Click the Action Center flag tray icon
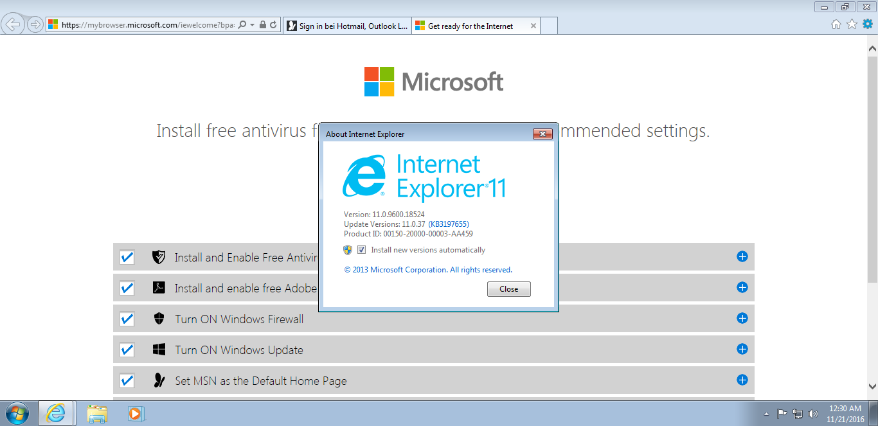 pos(782,414)
